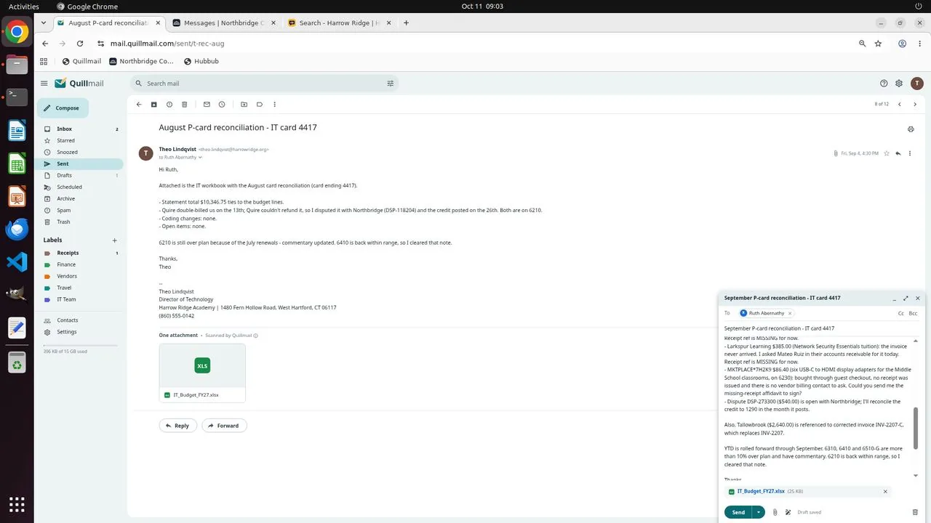The image size is (931, 523).
Task: Open Hubbub bookmark
Action: pyautogui.click(x=201, y=61)
